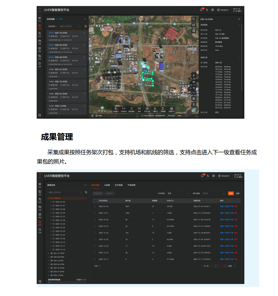Switch the map to 3D view
278x296 pixels.
click(194, 82)
